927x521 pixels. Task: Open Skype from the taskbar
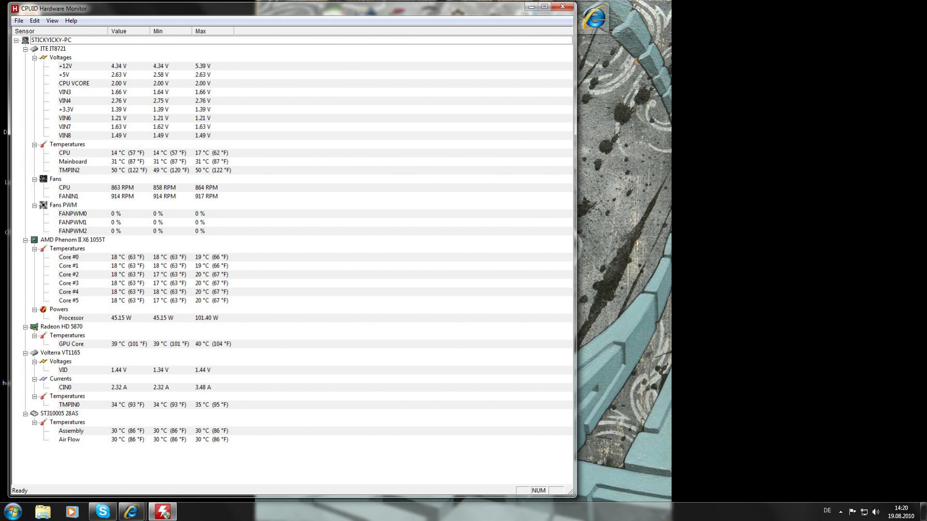103,511
